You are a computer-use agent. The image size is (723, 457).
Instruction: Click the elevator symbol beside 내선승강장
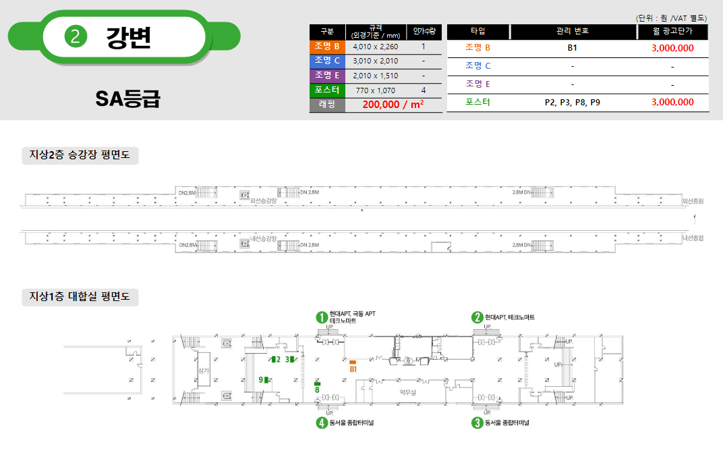pyautogui.click(x=244, y=243)
